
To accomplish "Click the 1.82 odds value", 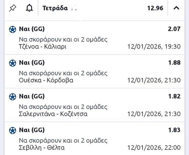I will [x=174, y=96].
